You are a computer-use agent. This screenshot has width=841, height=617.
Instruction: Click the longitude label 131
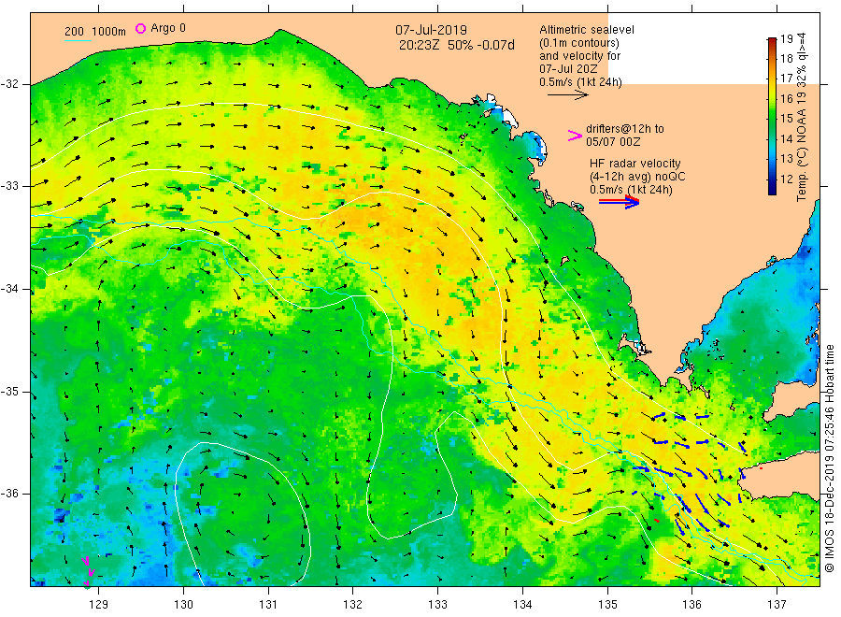point(268,605)
